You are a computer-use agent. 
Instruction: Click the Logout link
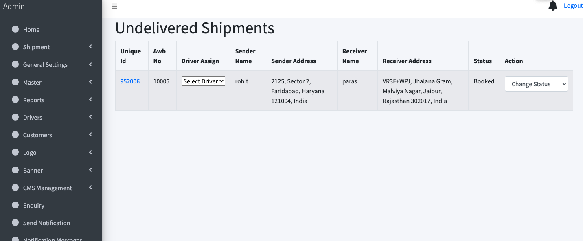point(573,5)
